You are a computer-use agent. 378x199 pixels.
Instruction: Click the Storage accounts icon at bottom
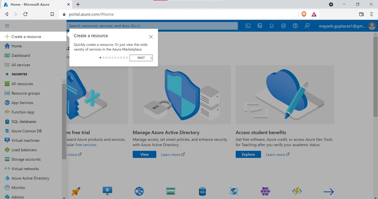(x=171, y=191)
